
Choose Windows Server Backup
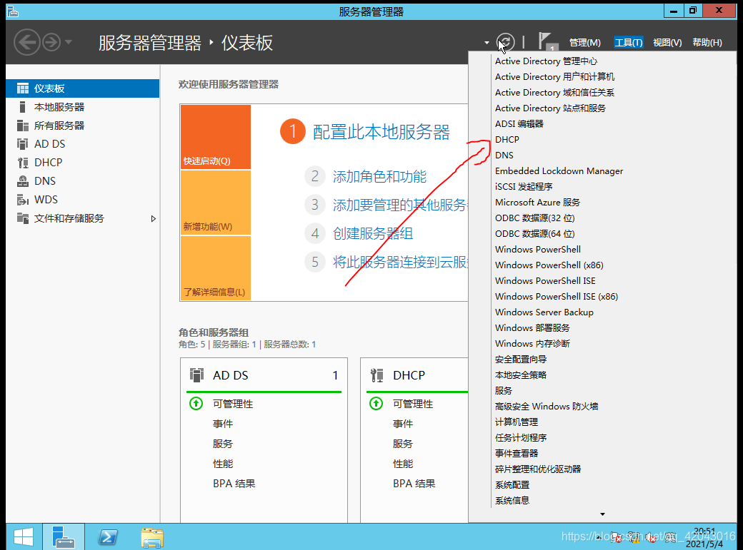coord(544,312)
